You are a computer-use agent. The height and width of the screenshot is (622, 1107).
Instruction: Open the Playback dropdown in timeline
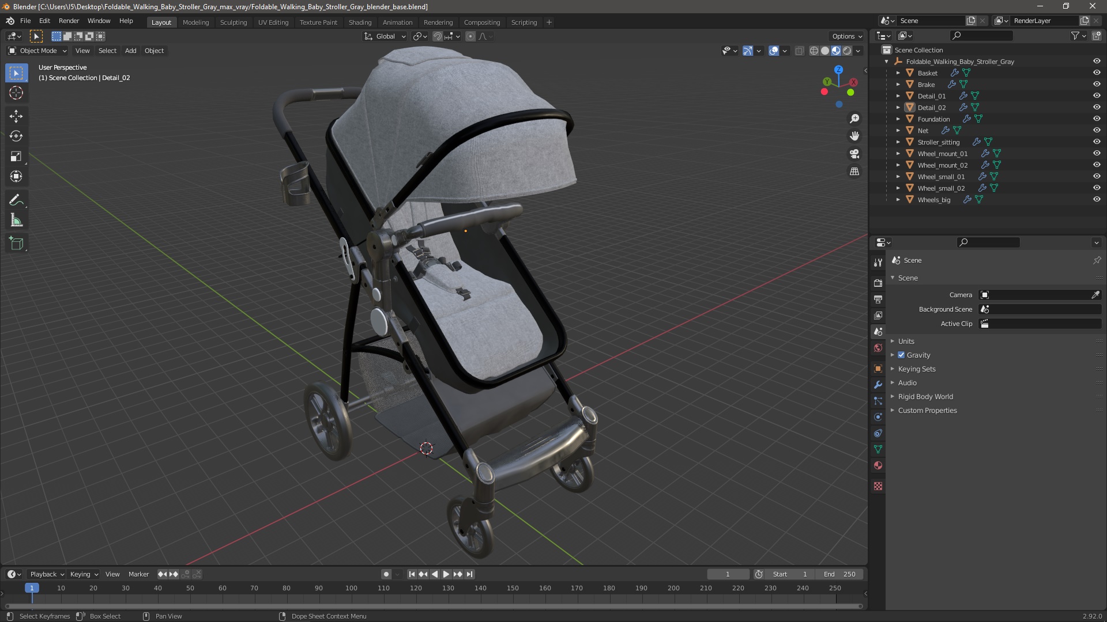pyautogui.click(x=46, y=574)
